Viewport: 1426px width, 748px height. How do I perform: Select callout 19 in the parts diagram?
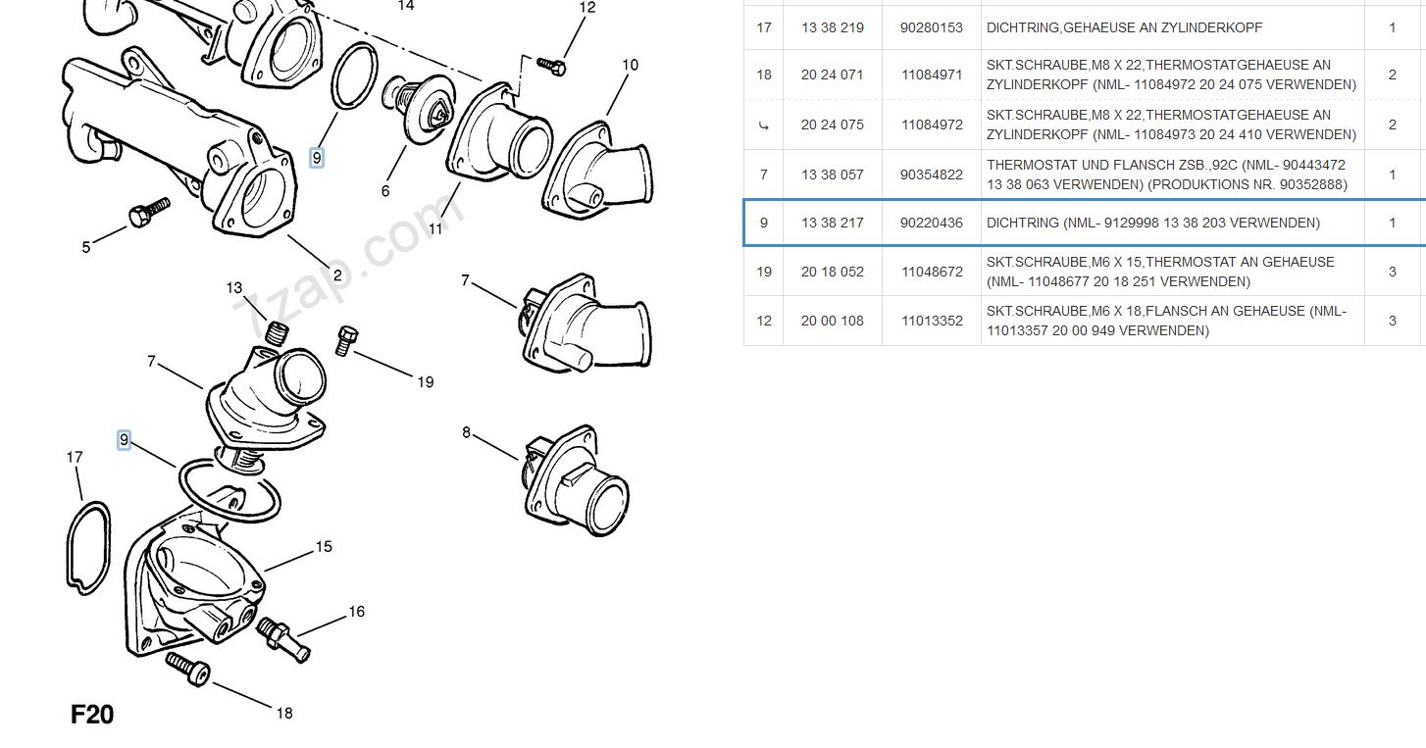[x=425, y=382]
